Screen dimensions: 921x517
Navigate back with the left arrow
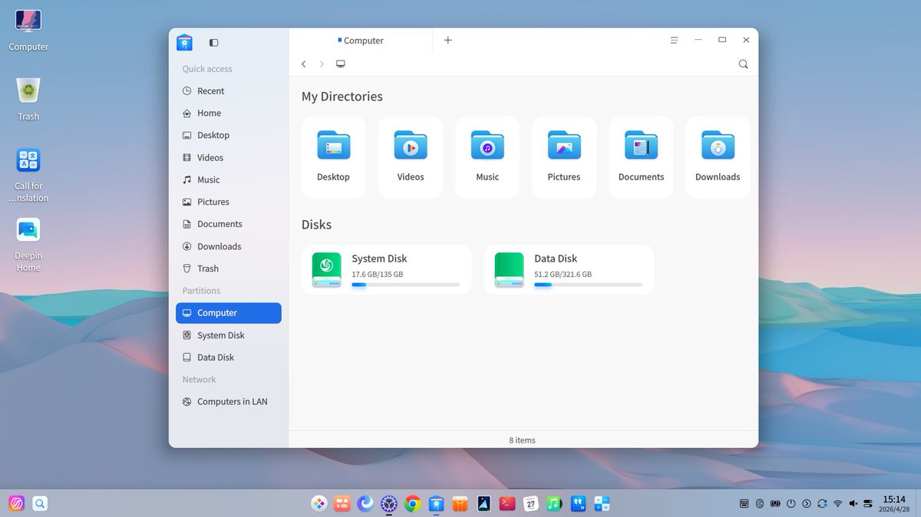(304, 64)
